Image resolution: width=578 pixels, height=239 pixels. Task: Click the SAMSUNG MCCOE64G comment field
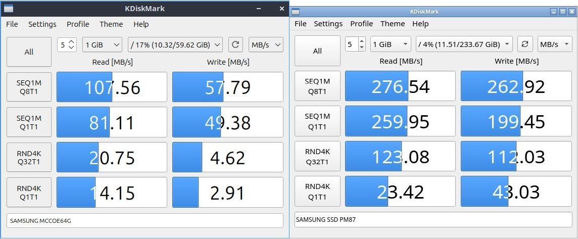tap(145, 221)
